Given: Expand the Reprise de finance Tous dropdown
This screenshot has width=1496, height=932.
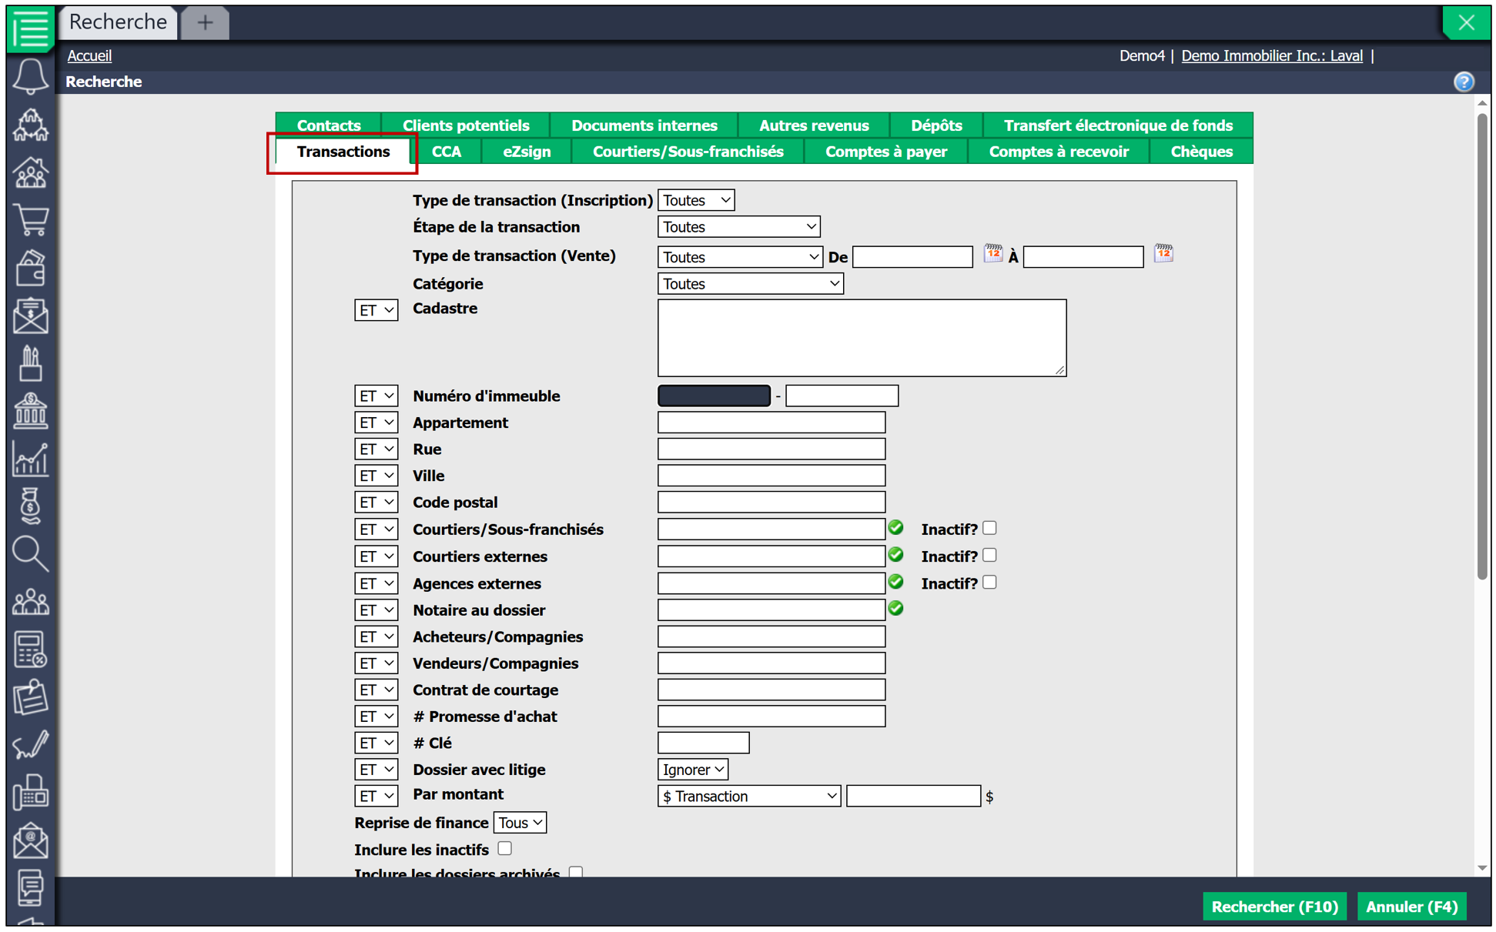Looking at the screenshot, I should pos(520,823).
